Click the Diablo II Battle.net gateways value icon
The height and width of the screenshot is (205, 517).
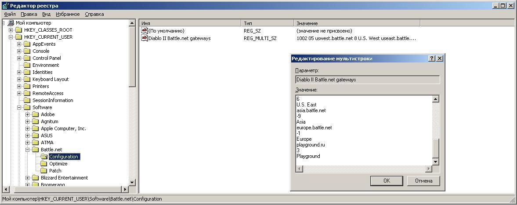click(x=144, y=38)
